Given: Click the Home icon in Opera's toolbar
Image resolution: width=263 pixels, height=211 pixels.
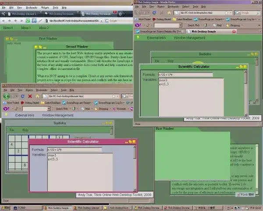Looking at the screenshot, I should pos(34,21).
